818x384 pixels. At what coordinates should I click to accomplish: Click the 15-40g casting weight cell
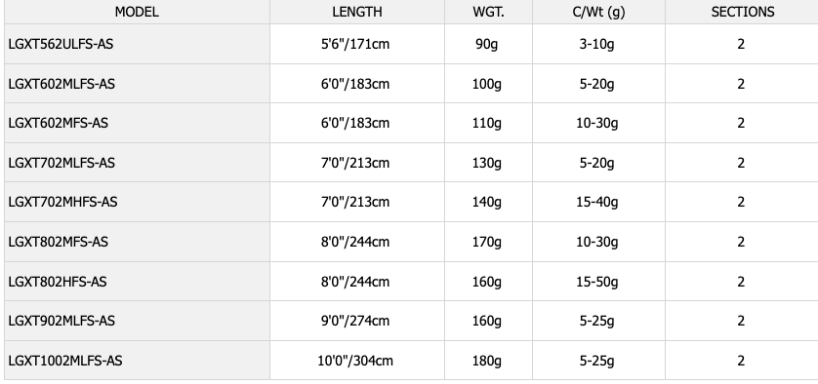(x=598, y=202)
